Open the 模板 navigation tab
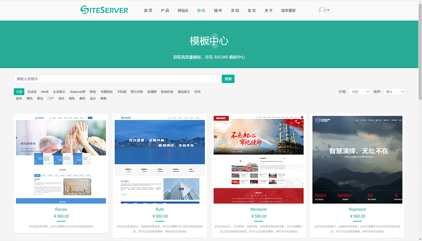The image size is (422, 241). coord(201,10)
